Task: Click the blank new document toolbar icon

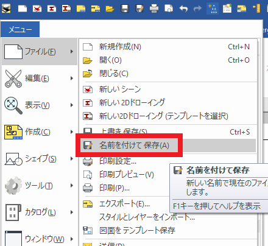Action: click(23, 9)
